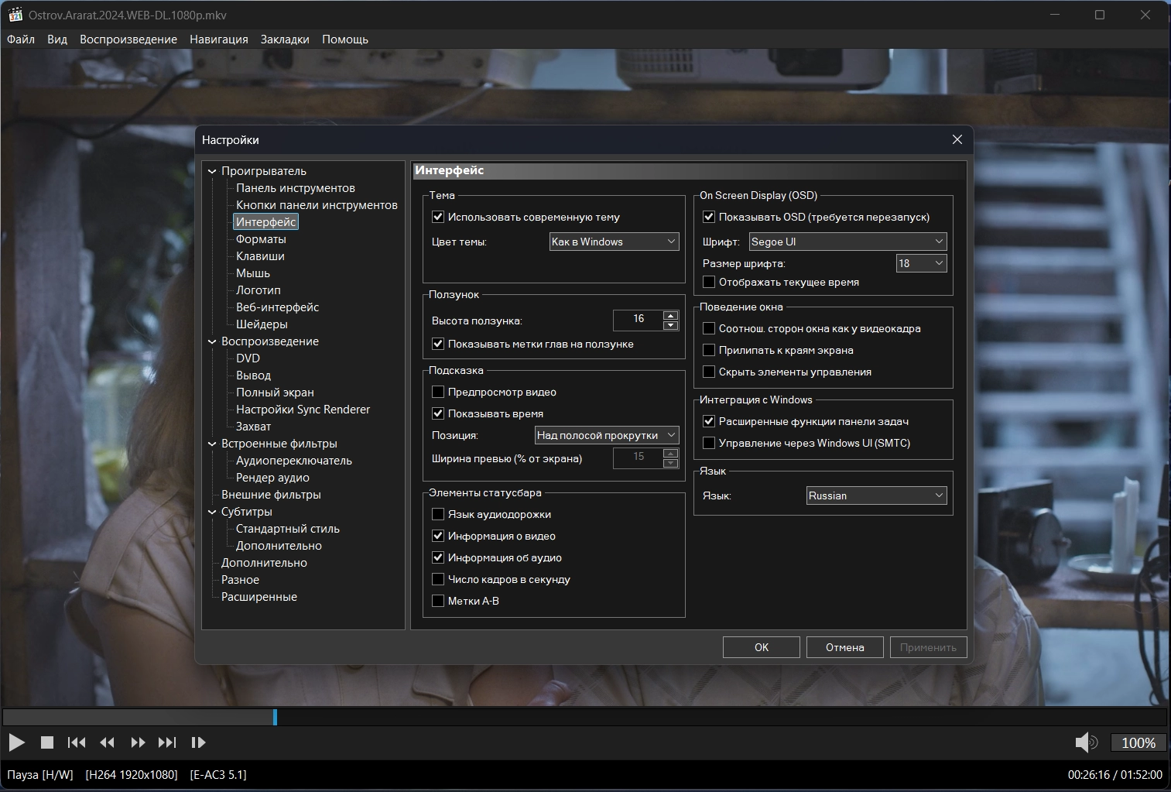Collapse the 'Воспроизведение' tree node
The height and width of the screenshot is (792, 1171).
coord(212,341)
